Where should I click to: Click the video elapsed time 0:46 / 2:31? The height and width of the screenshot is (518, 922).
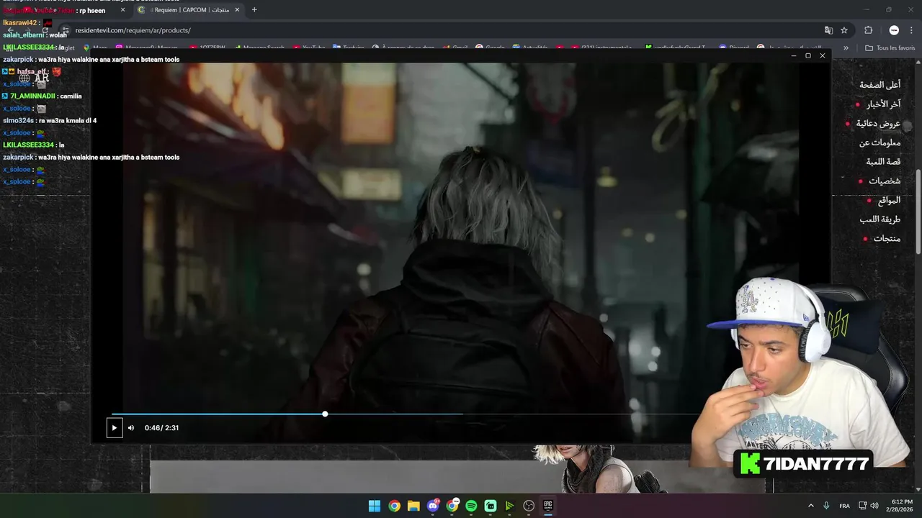(x=161, y=427)
